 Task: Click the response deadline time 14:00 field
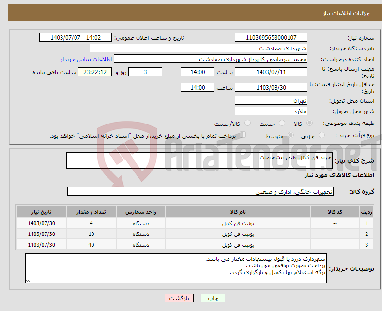tap(198, 72)
